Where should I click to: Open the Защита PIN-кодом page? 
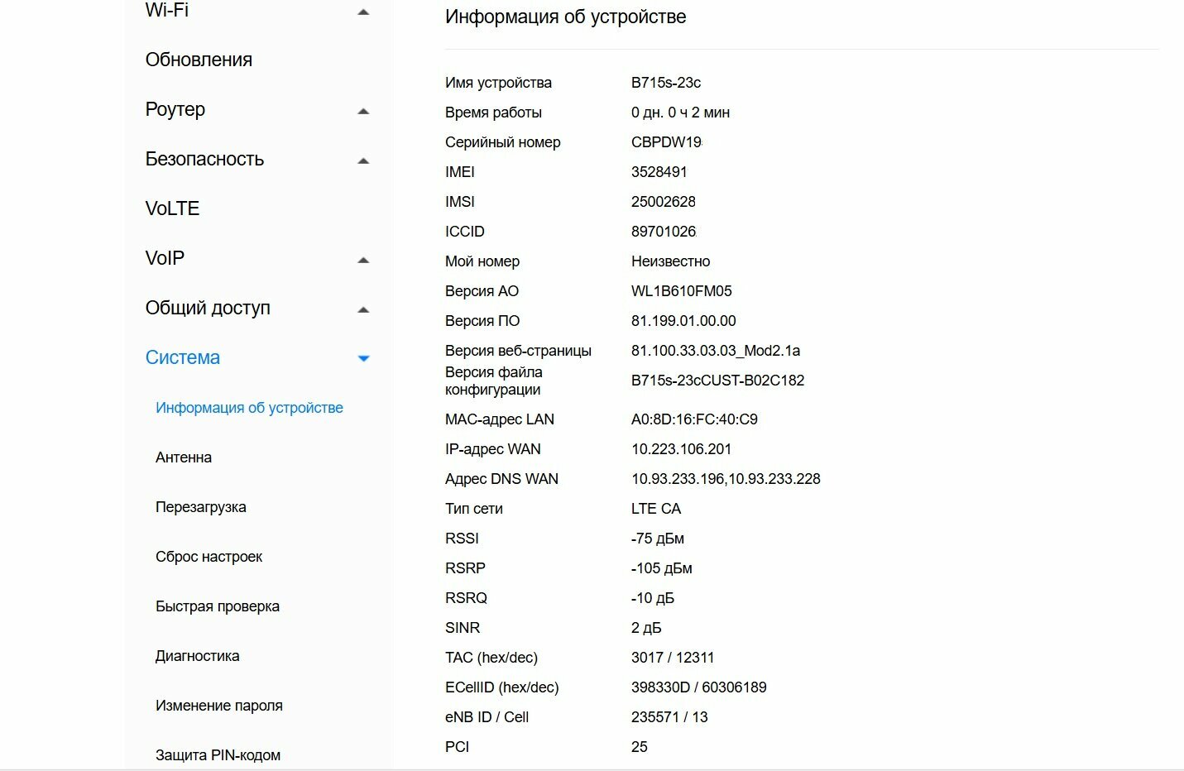tap(218, 755)
